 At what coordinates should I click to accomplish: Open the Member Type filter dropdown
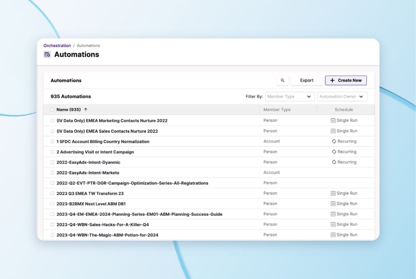pyautogui.click(x=290, y=97)
